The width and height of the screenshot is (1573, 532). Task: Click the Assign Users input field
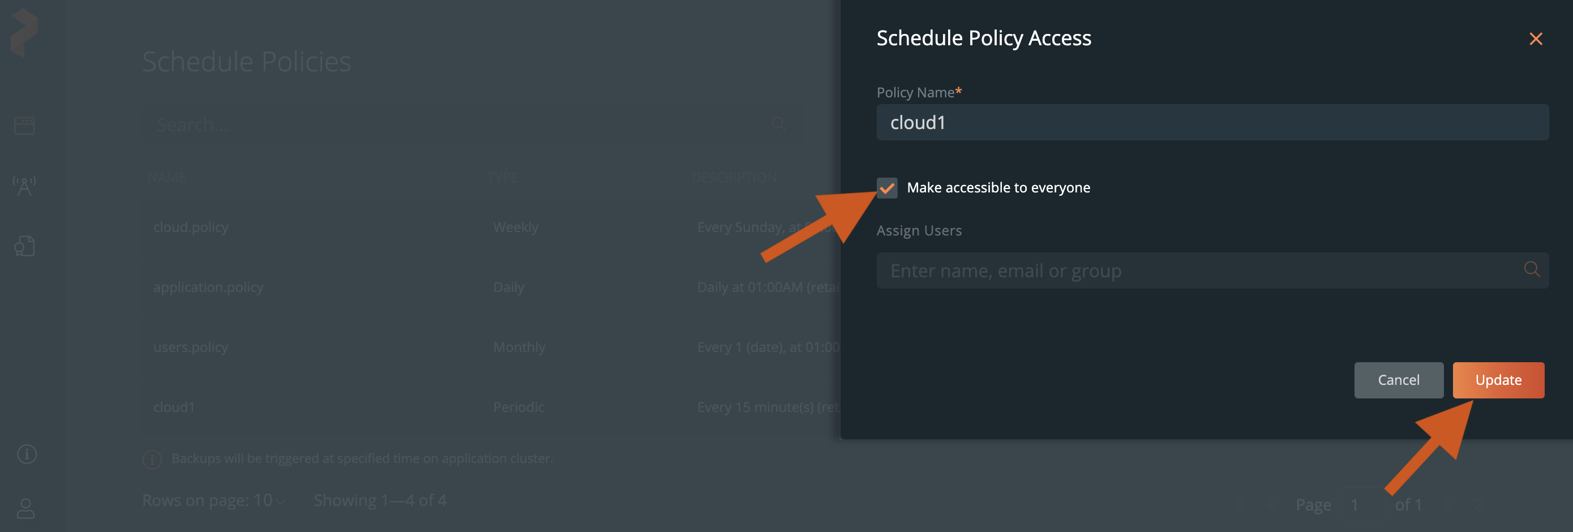1197,271
